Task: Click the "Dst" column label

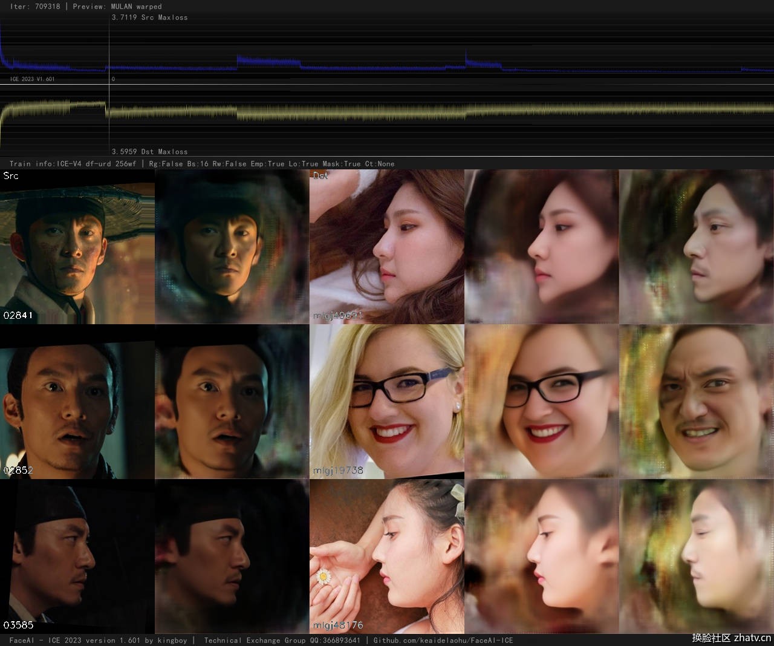Action: click(x=320, y=176)
